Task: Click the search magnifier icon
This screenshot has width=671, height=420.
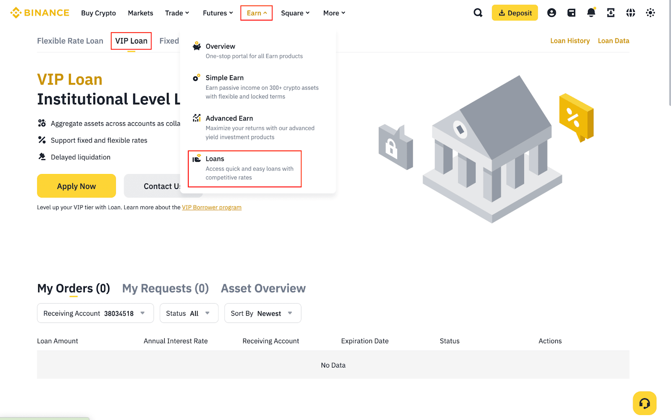Action: click(478, 13)
